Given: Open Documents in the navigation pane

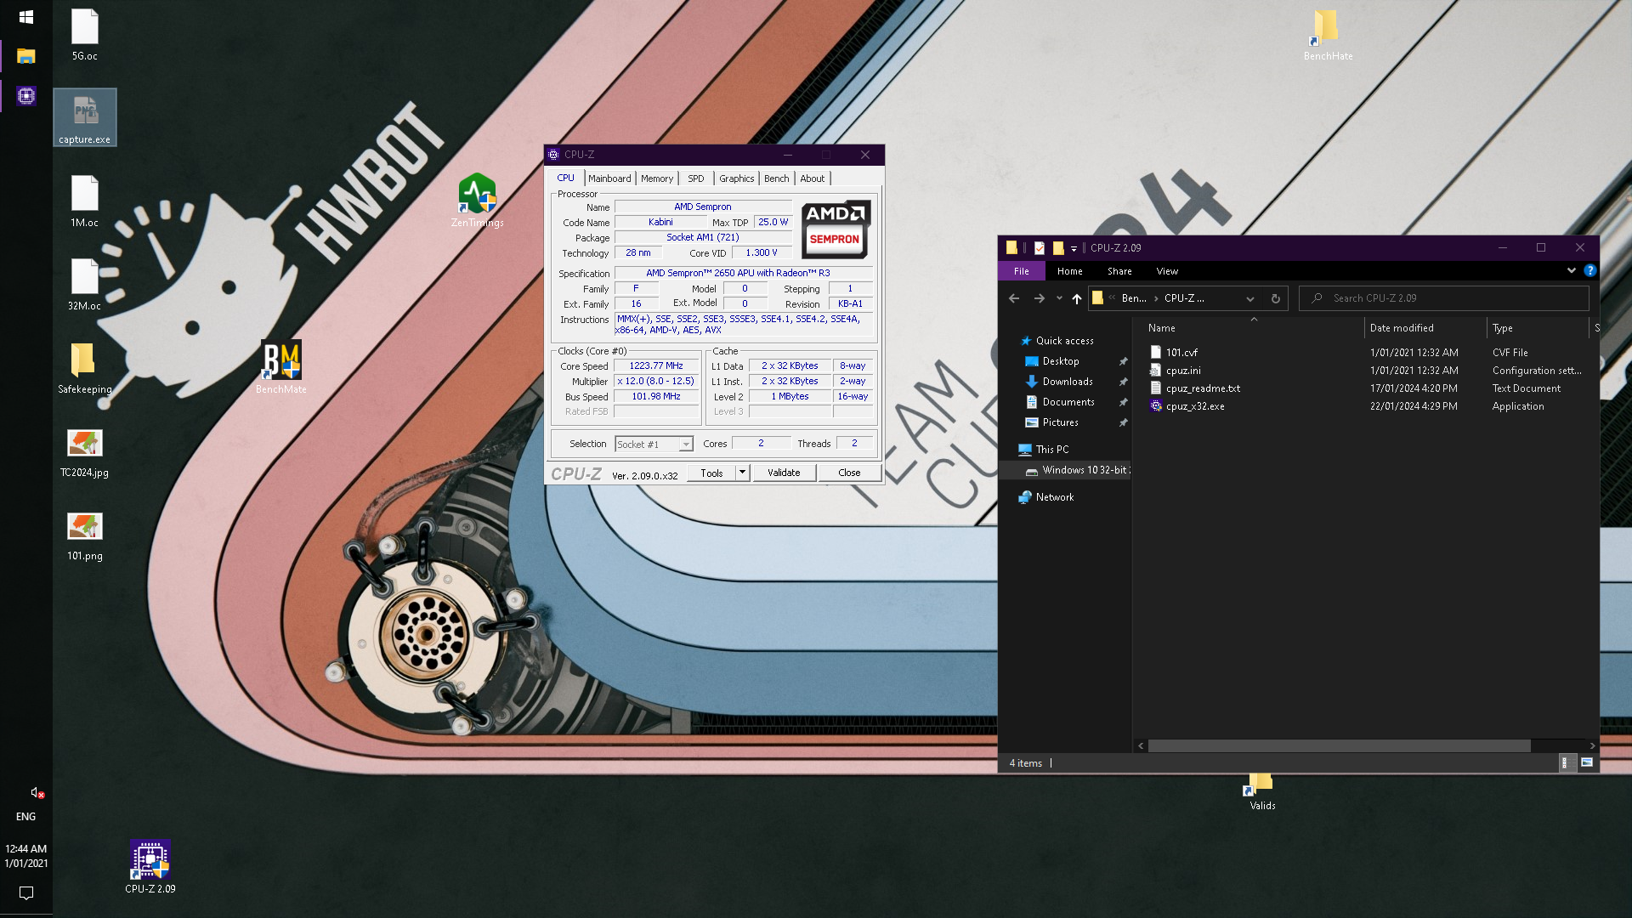Looking at the screenshot, I should point(1068,402).
